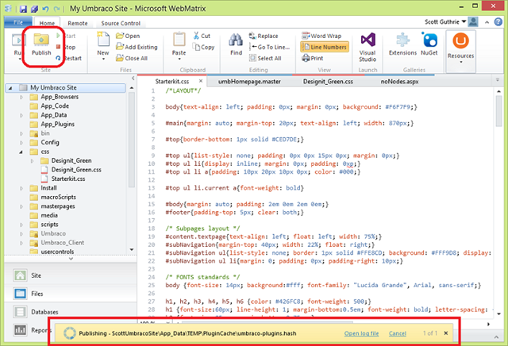The image size is (508, 346).
Task: Expand the App_Browsers folder
Action: 21,97
